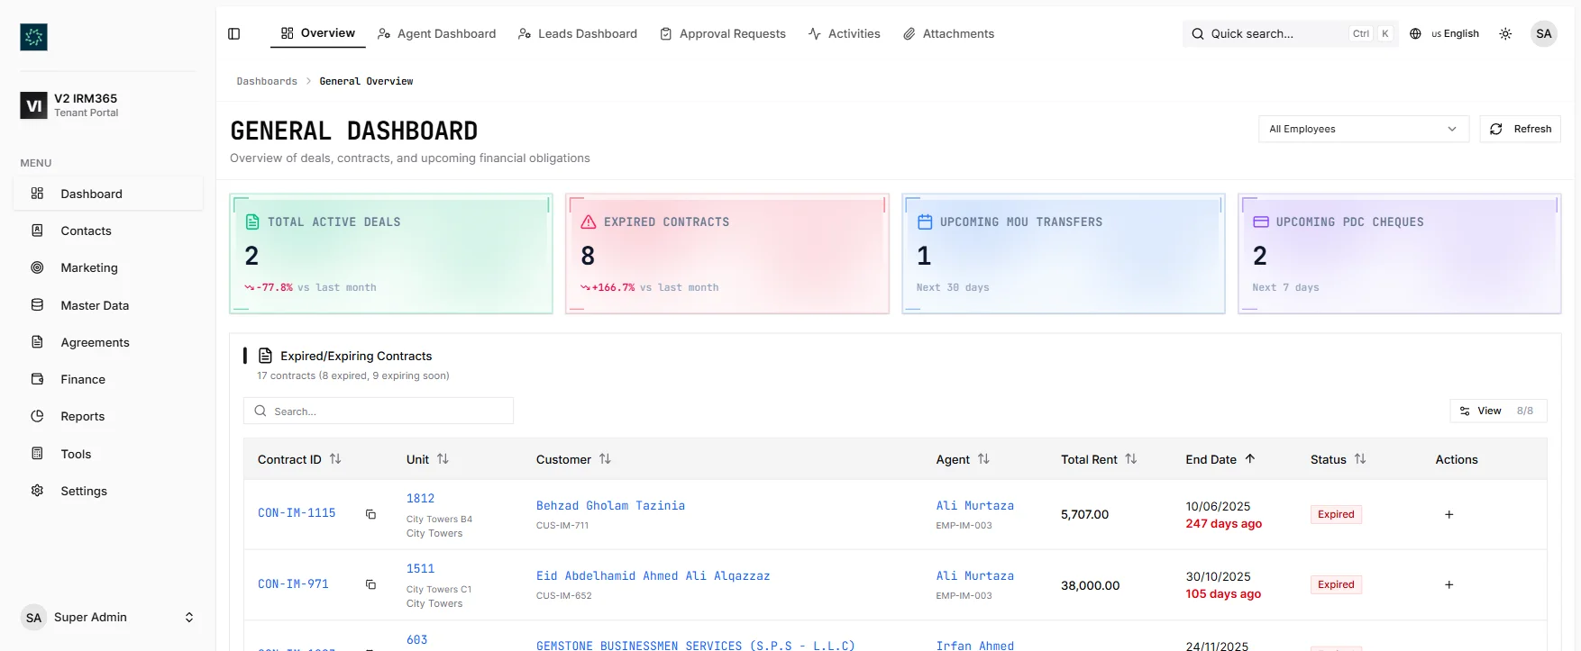
Task: Click the contracts Search input
Action: [379, 411]
